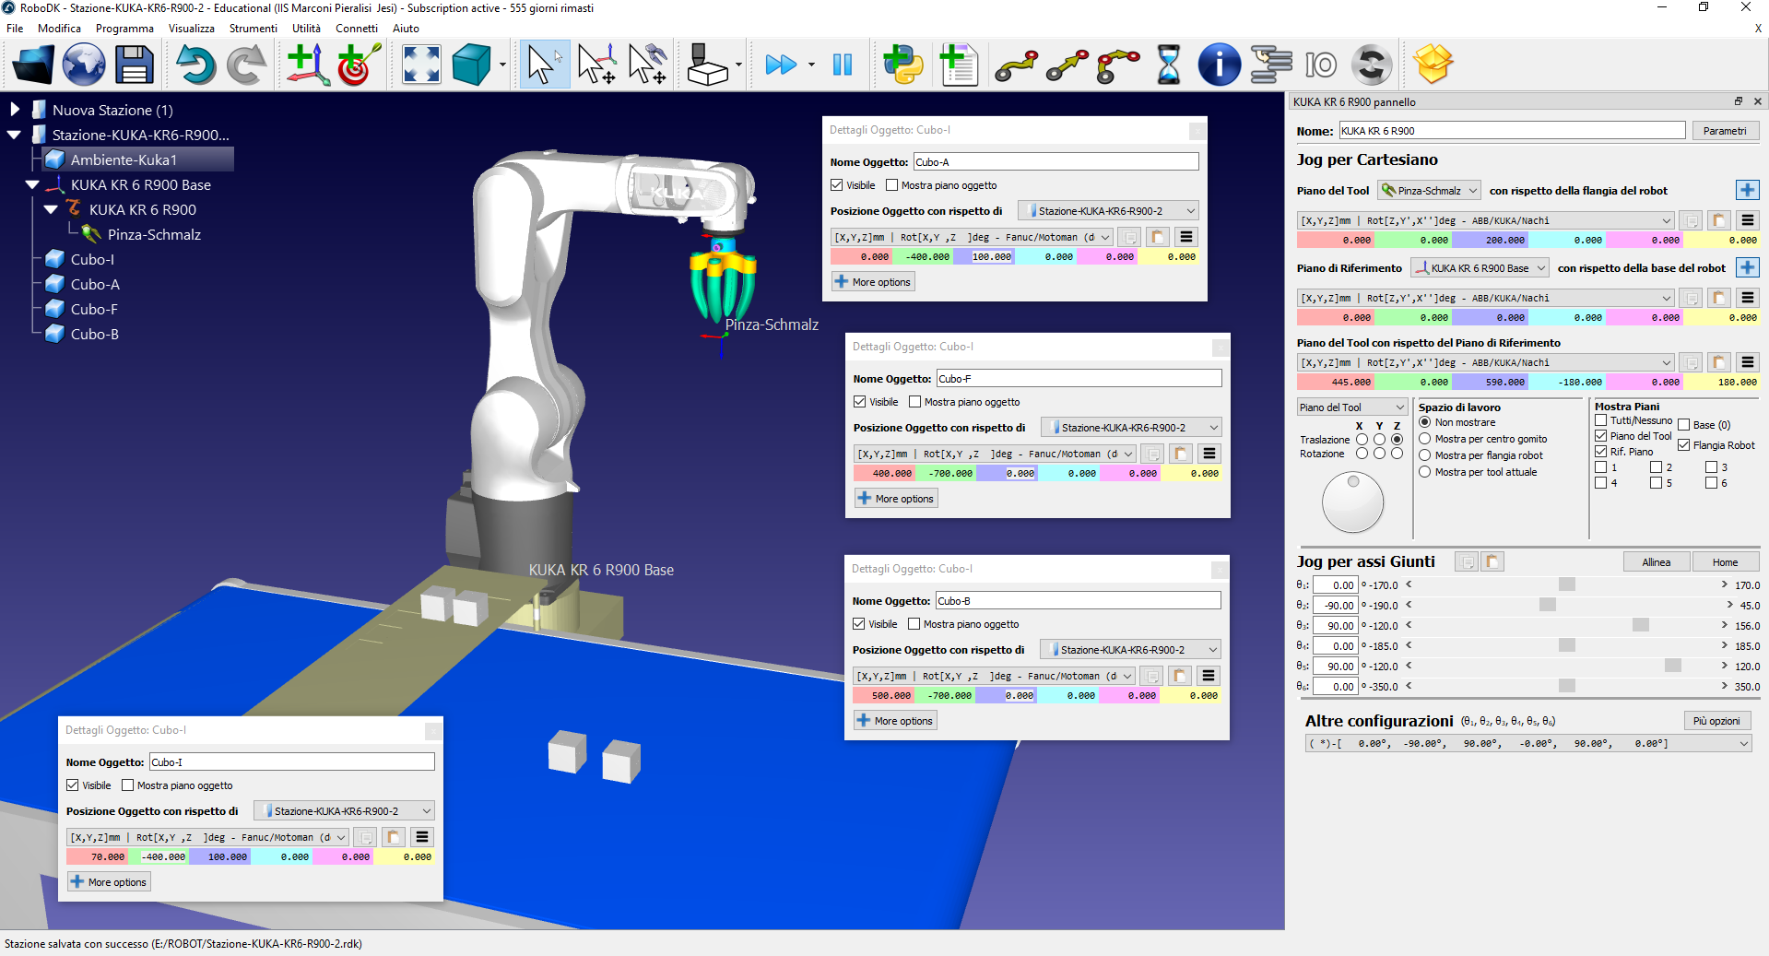Add a new program with plus sheet icon
The width and height of the screenshot is (1769, 956).
[959, 65]
